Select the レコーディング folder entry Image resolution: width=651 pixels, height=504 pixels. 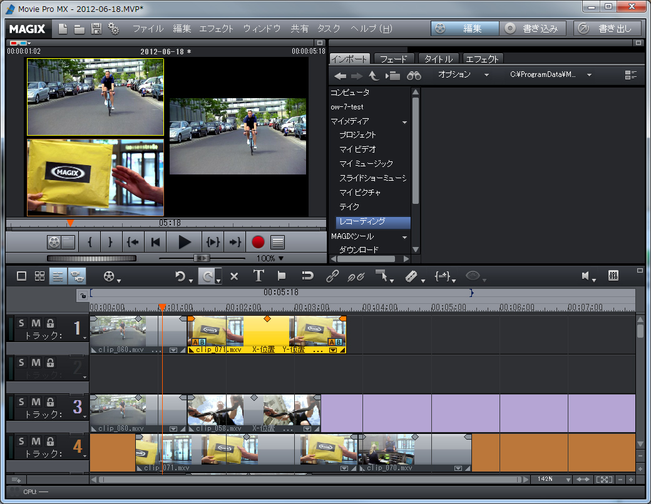click(373, 221)
